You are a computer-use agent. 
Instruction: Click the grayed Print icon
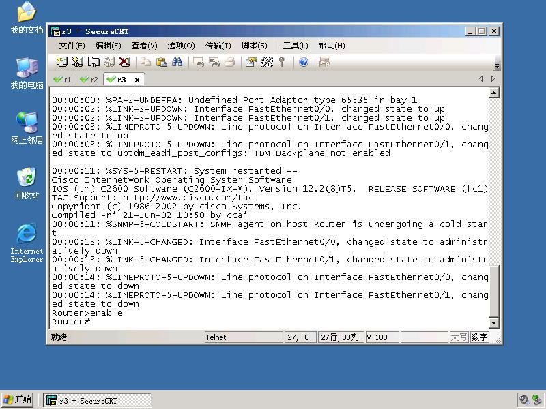pyautogui.click(x=230, y=62)
